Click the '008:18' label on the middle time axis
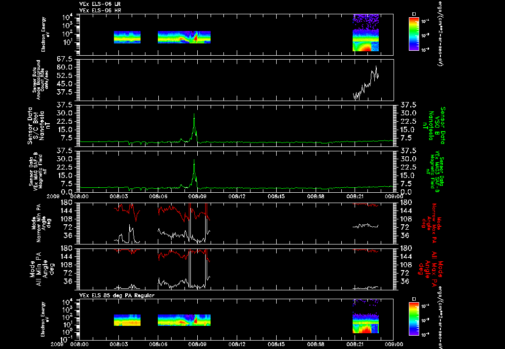This screenshot has width=505, height=349. coord(315,196)
